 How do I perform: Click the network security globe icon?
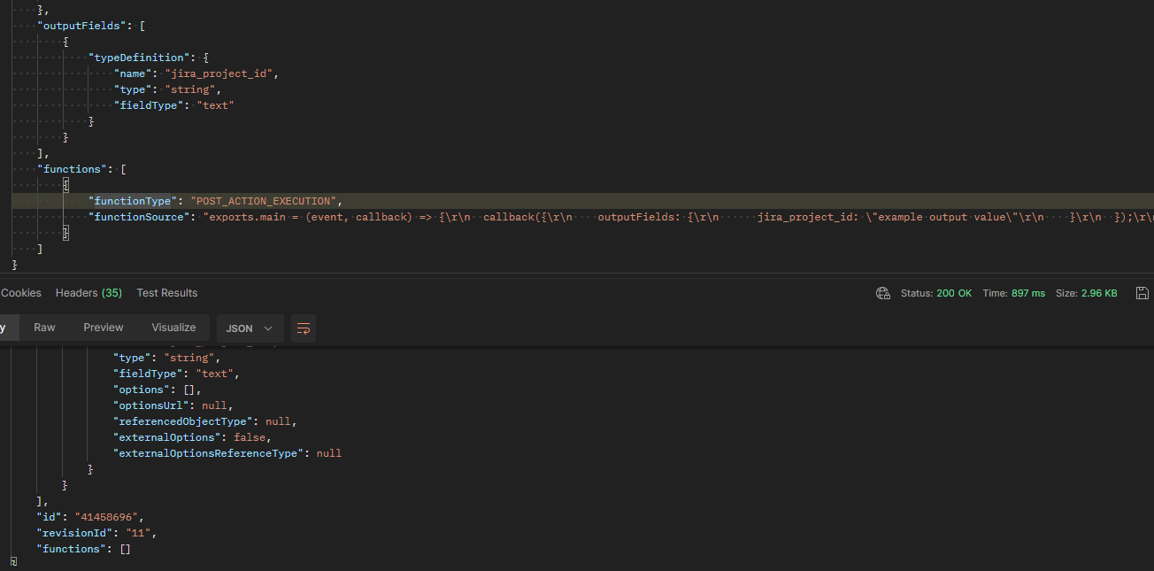[882, 293]
